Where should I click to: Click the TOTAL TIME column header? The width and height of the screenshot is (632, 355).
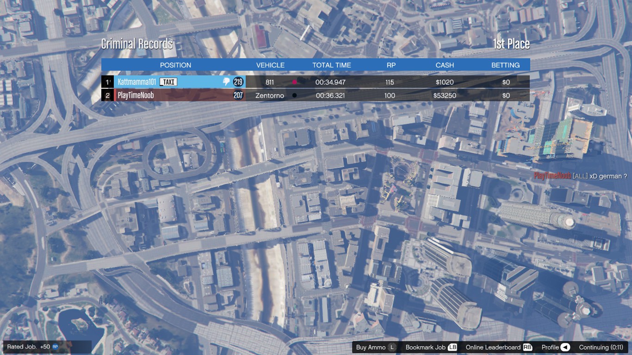pyautogui.click(x=331, y=65)
